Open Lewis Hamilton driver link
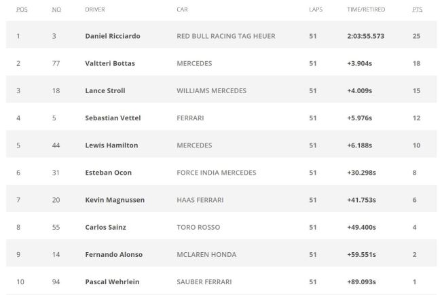This screenshot has width=442, height=295. pyautogui.click(x=111, y=145)
